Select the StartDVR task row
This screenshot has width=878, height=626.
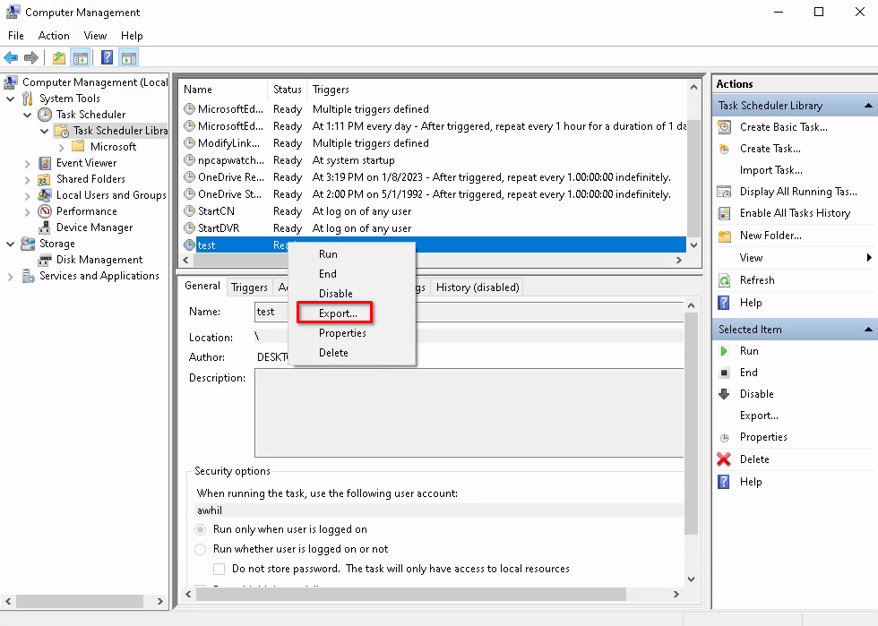pos(434,228)
